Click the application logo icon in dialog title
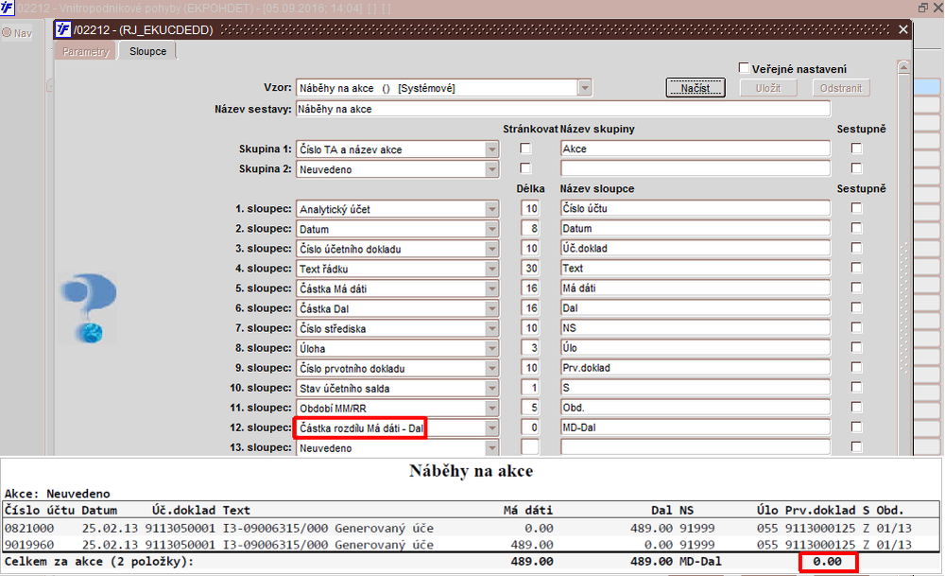945x576 pixels. tap(62, 29)
